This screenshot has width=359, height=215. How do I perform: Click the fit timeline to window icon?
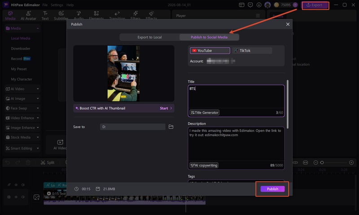coord(306,162)
